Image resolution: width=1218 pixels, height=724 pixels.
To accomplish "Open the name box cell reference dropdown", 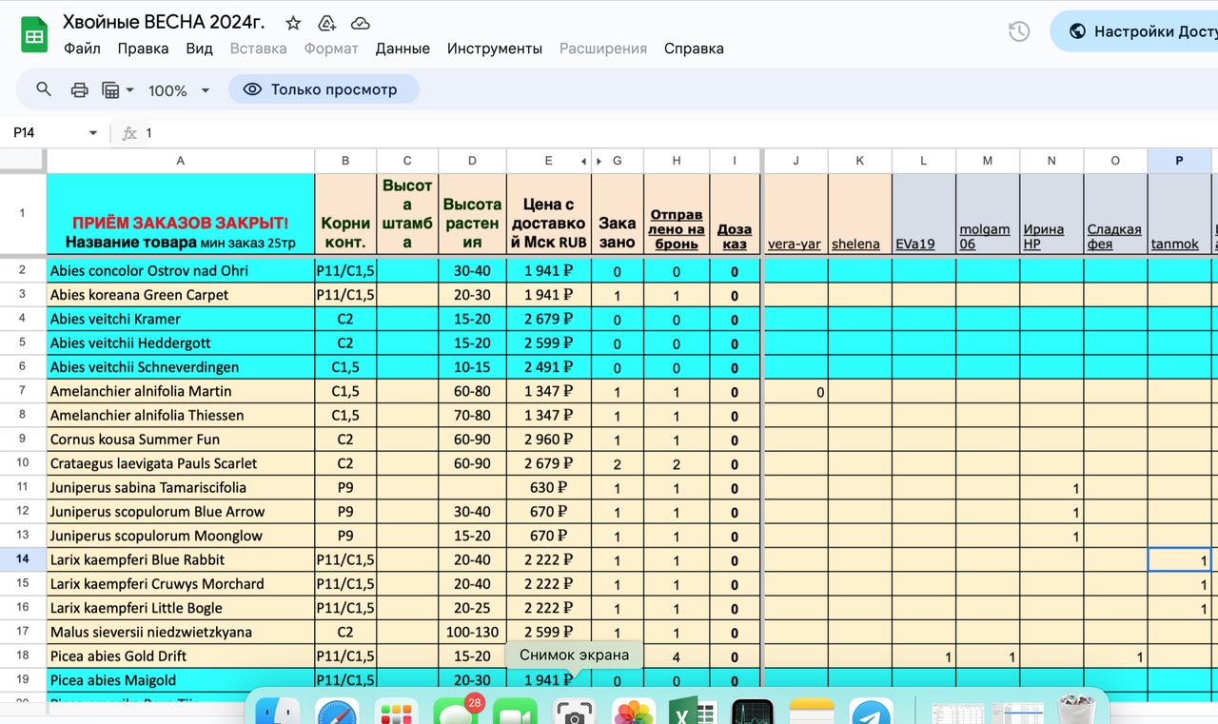I will coord(92,133).
